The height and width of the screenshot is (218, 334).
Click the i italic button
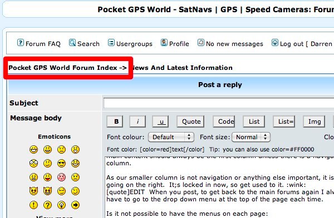137,121
